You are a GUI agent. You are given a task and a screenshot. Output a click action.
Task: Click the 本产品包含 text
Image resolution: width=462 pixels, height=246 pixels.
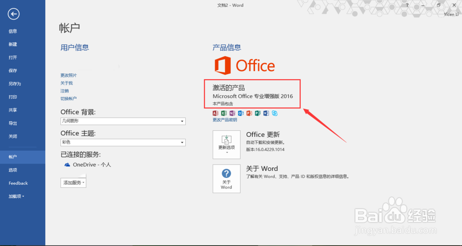point(223,104)
